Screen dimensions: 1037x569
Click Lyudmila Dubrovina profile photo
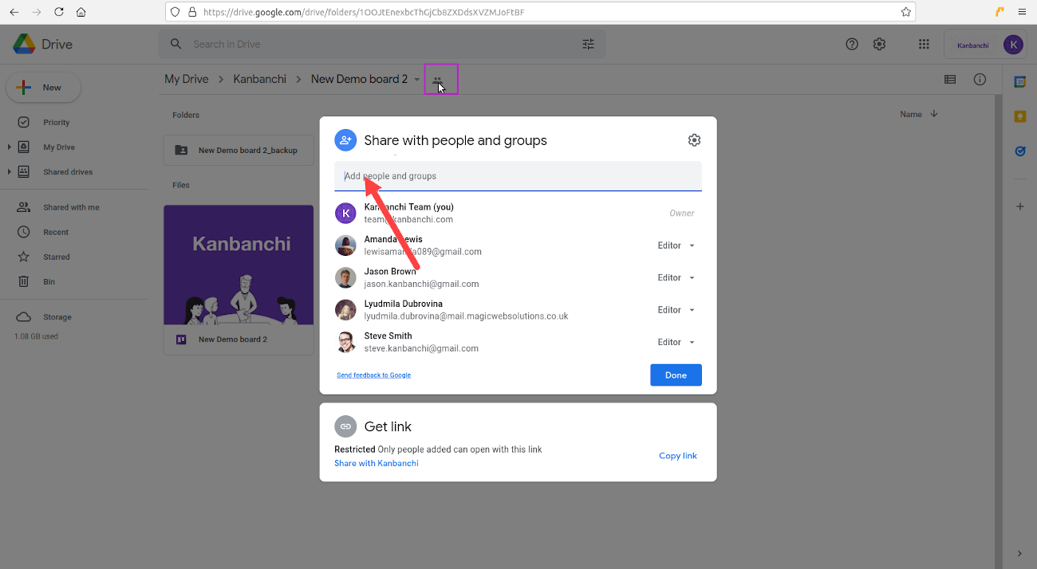pos(345,310)
